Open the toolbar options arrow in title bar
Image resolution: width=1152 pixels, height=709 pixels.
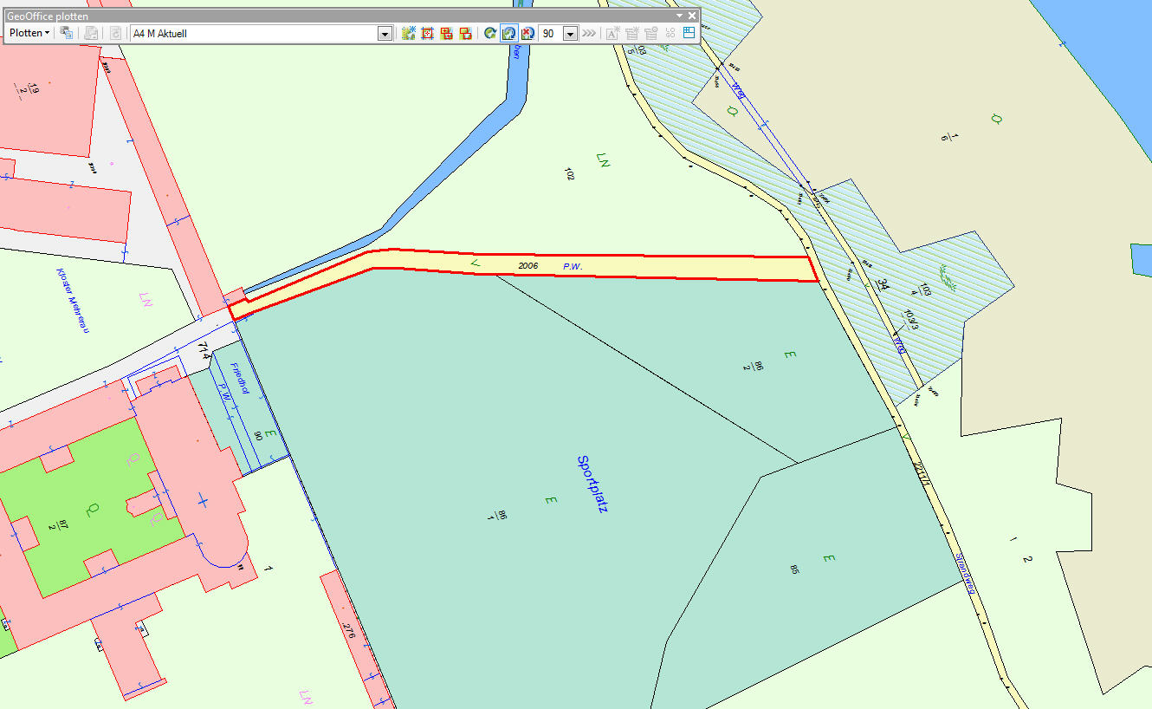pyautogui.click(x=680, y=16)
